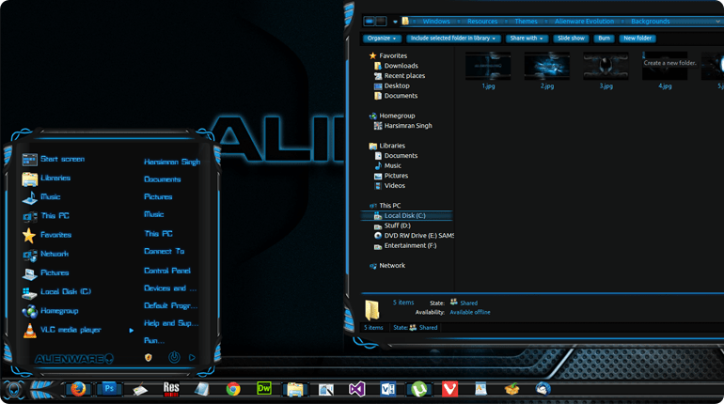Open Devices and ... in Start menu
This screenshot has height=404, width=724.
click(x=170, y=288)
